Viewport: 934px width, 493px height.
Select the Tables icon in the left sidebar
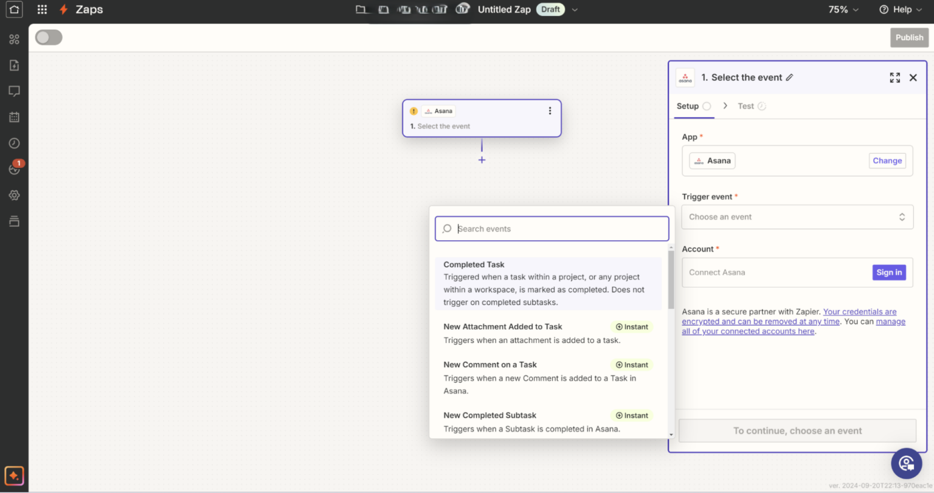(x=14, y=221)
